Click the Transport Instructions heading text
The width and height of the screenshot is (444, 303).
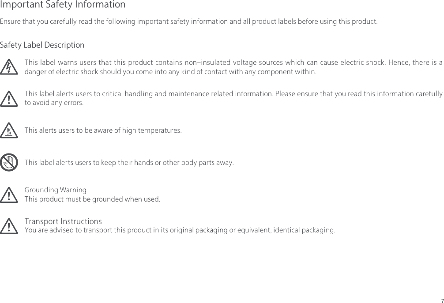click(63, 221)
